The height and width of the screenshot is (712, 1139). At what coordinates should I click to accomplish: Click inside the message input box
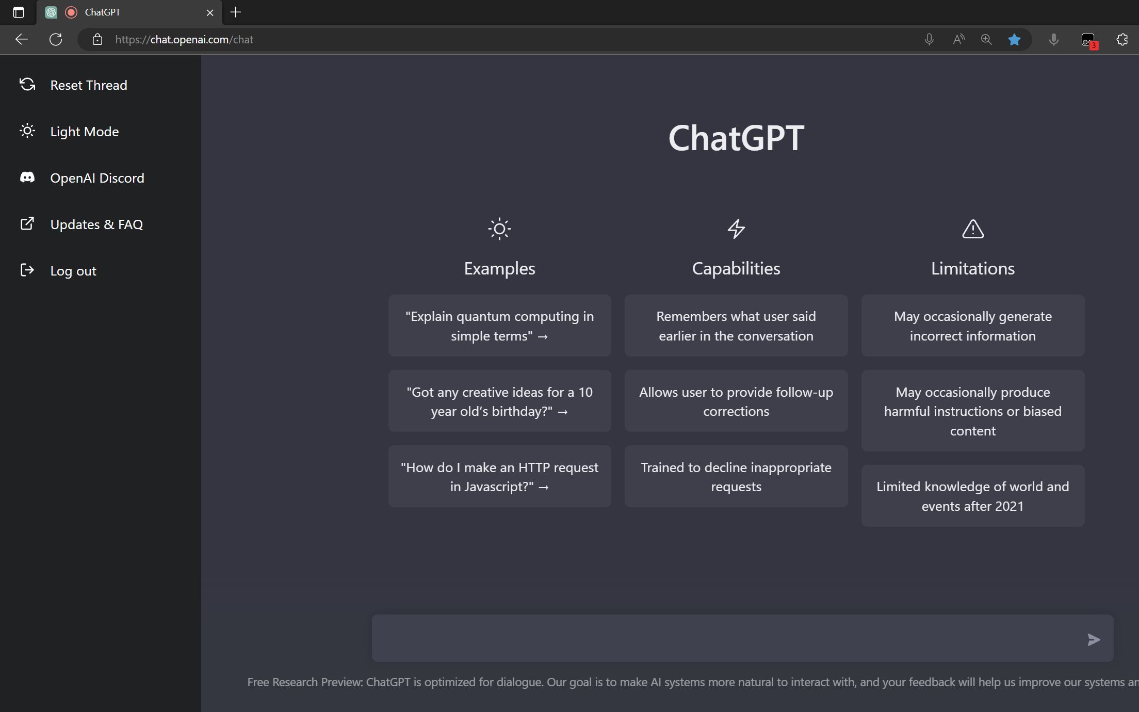(722, 638)
